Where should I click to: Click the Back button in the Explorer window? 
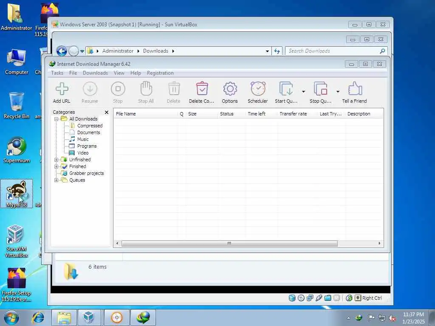(62, 51)
